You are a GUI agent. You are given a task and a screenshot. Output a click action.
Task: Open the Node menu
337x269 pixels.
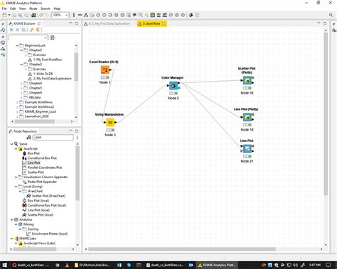tap(33, 9)
